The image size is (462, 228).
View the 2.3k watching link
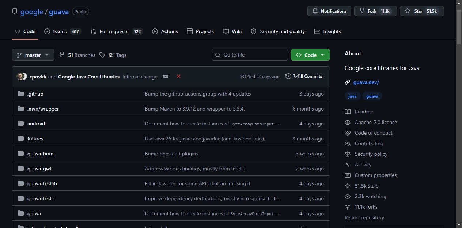click(366, 196)
